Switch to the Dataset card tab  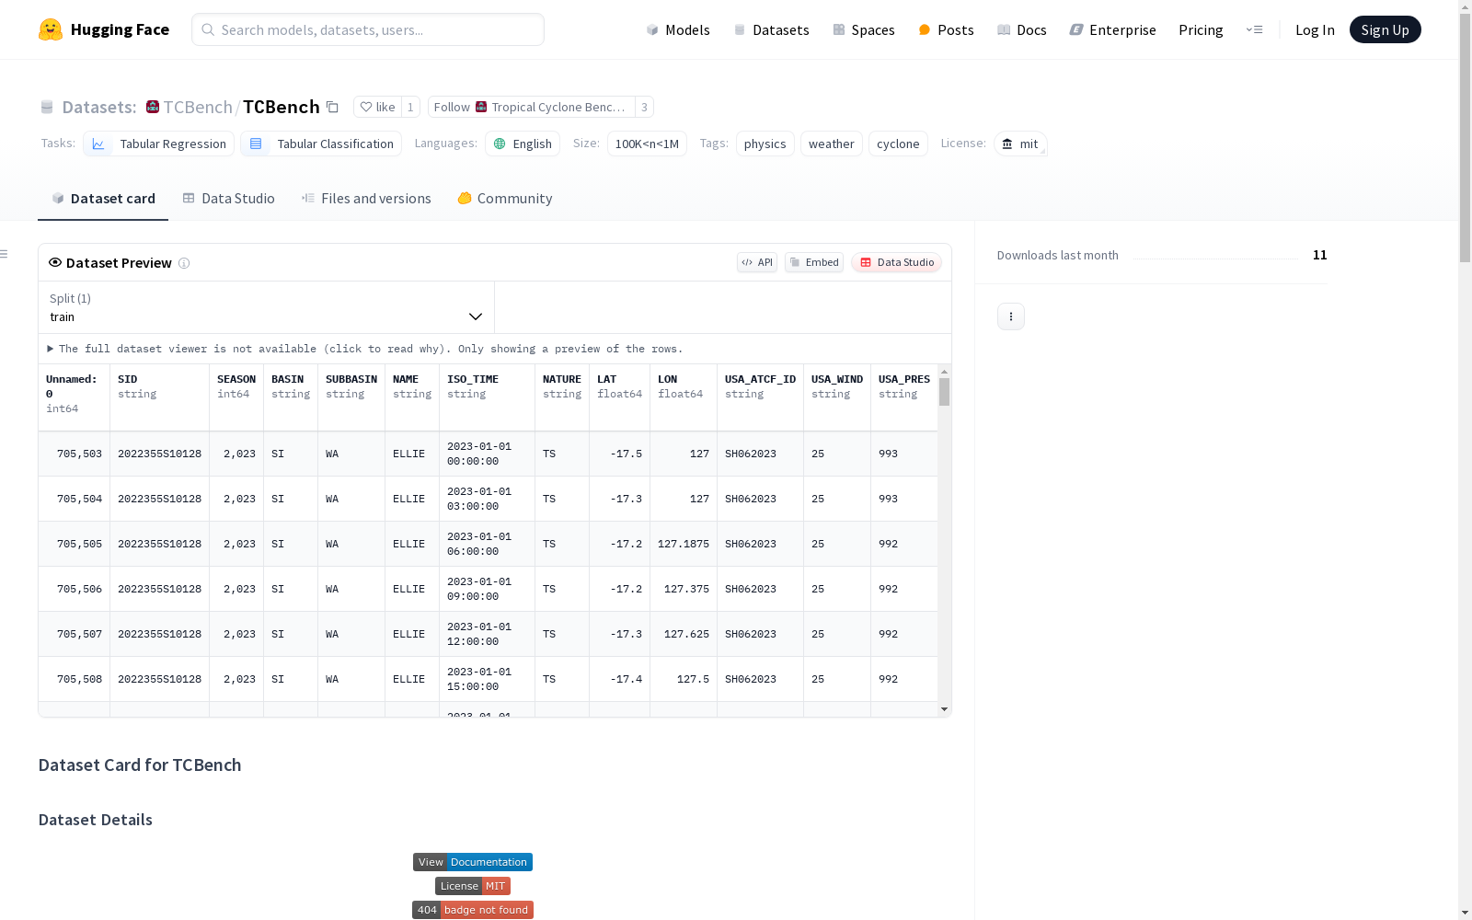click(x=103, y=199)
